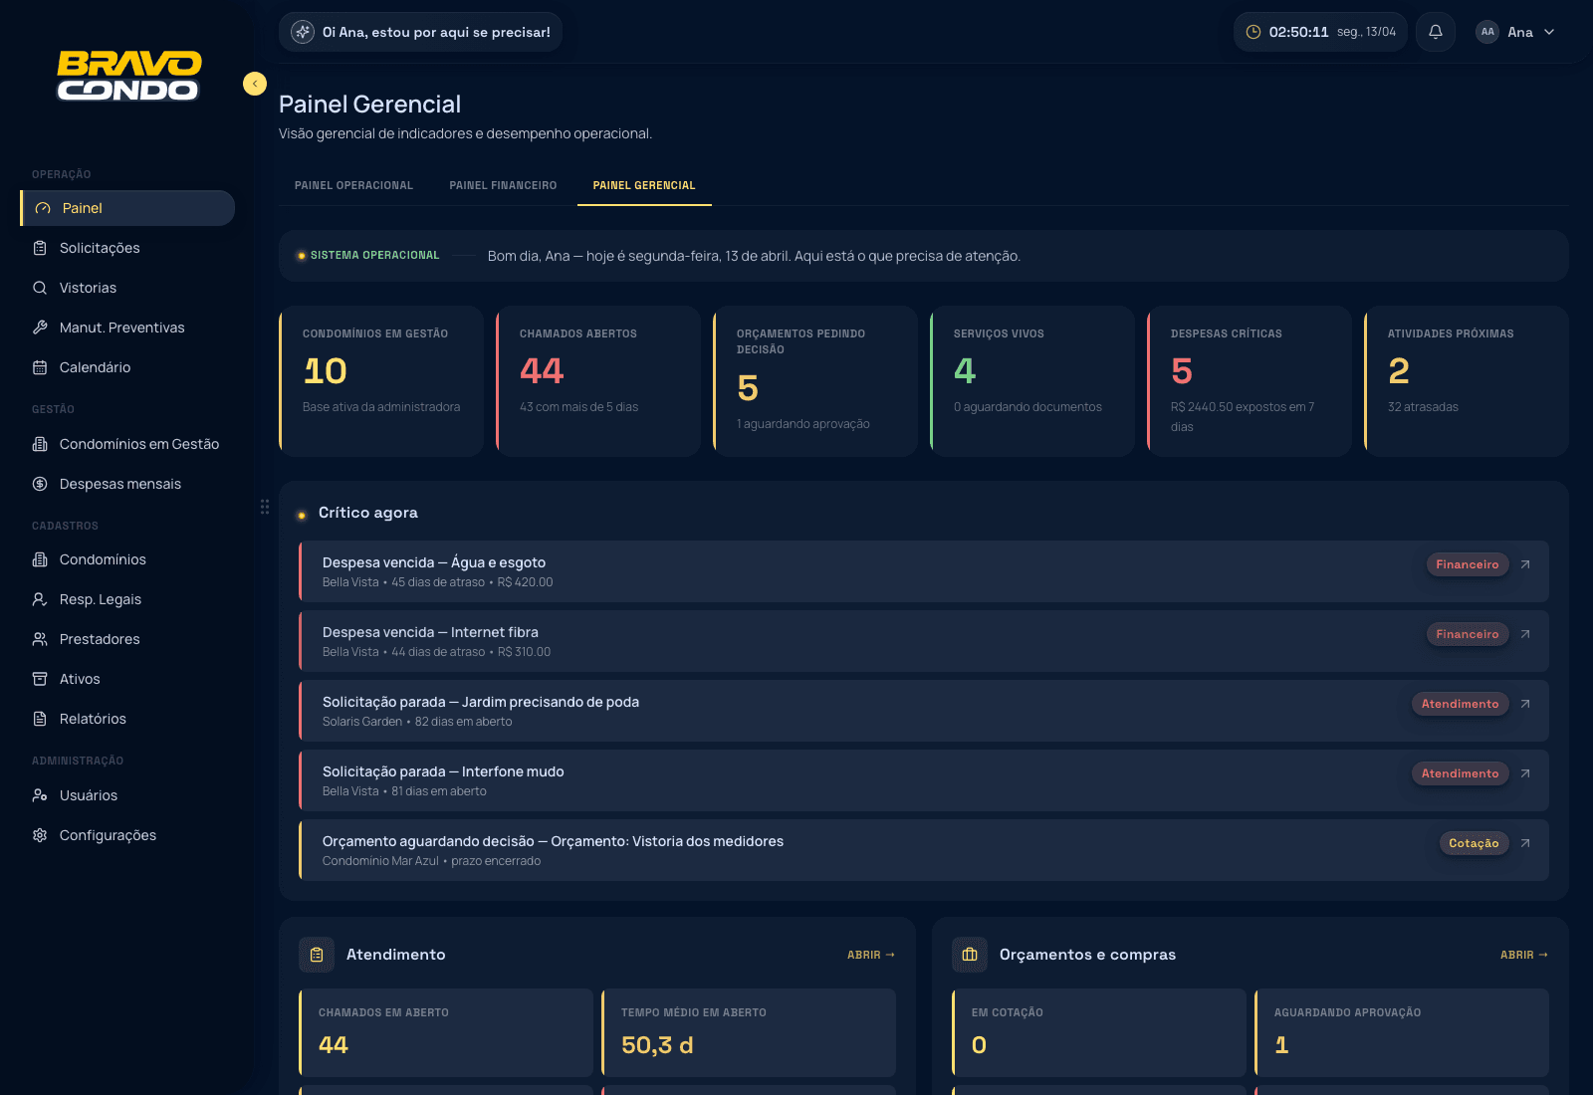The image size is (1593, 1095).
Task: Open Despesas mensais in sidebar
Action: coord(120,484)
